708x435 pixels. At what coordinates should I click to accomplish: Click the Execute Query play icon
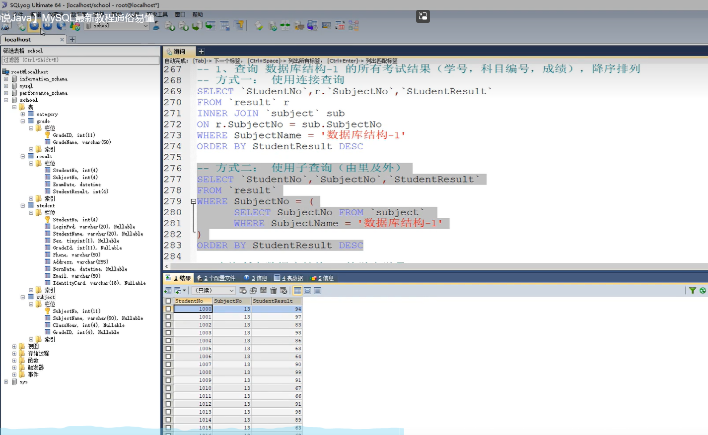pos(34,26)
